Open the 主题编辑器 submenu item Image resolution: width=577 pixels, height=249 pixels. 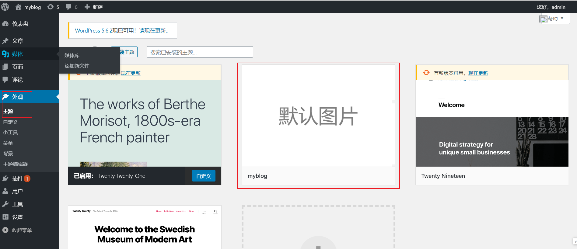(x=15, y=164)
